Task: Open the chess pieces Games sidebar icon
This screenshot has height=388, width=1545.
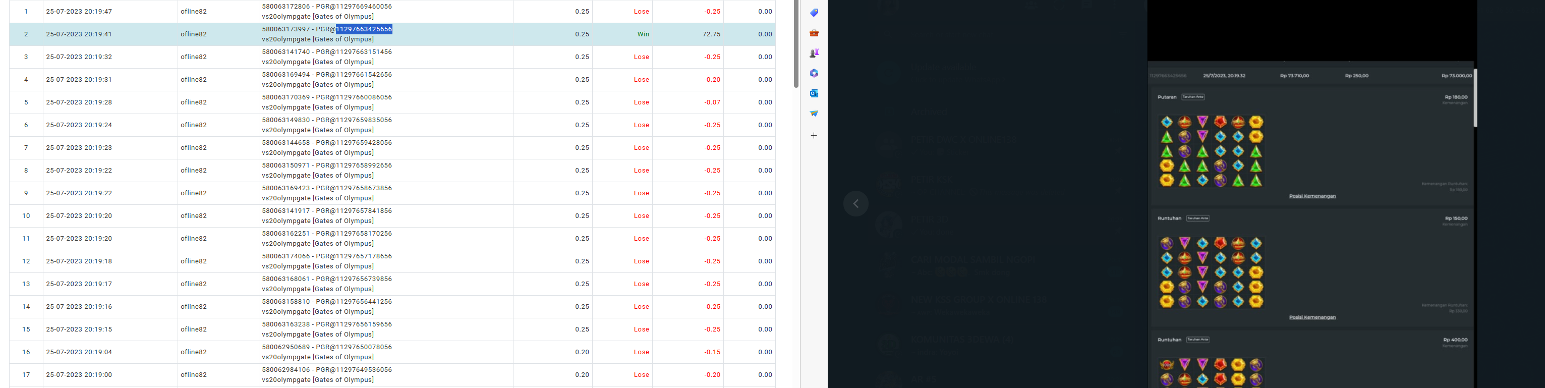Action: pos(814,53)
